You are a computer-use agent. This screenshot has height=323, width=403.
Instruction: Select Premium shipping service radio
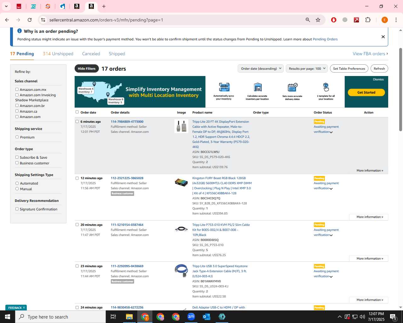tap(17, 137)
